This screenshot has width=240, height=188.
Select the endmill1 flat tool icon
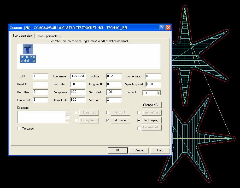click(28, 49)
